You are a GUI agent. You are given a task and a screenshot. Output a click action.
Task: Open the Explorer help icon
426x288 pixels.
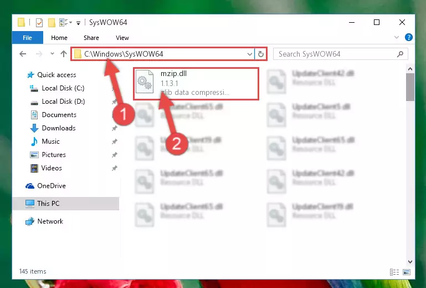pyautogui.click(x=409, y=37)
